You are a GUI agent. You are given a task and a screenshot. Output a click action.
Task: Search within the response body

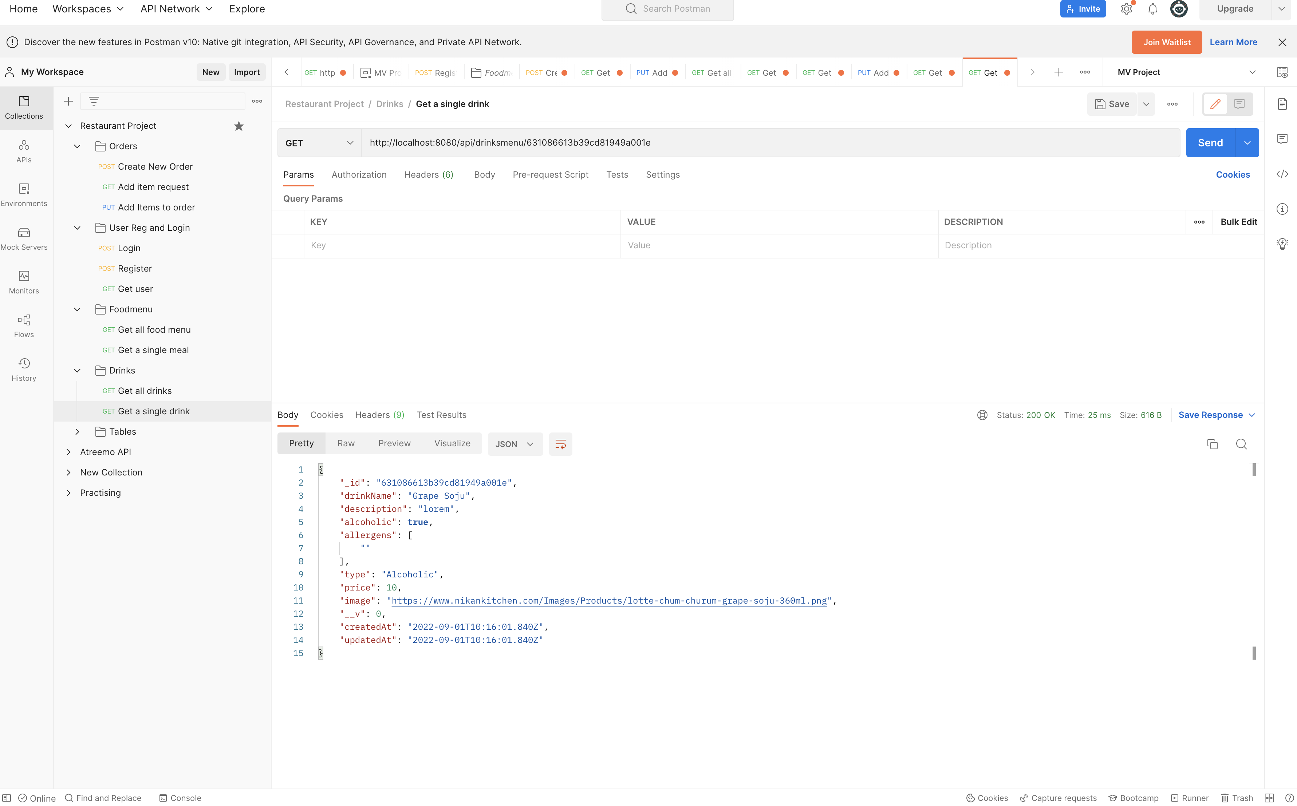(1241, 444)
